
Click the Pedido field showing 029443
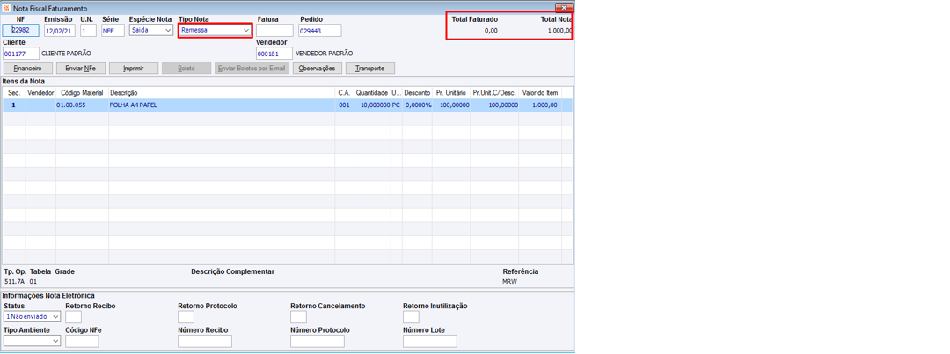(x=319, y=30)
